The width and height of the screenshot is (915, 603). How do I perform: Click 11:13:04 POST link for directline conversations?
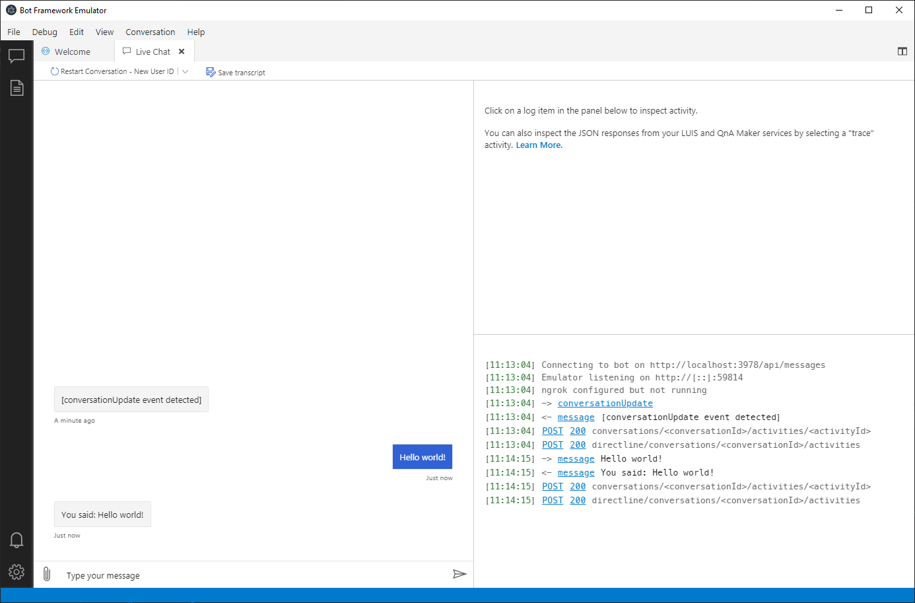coord(553,445)
